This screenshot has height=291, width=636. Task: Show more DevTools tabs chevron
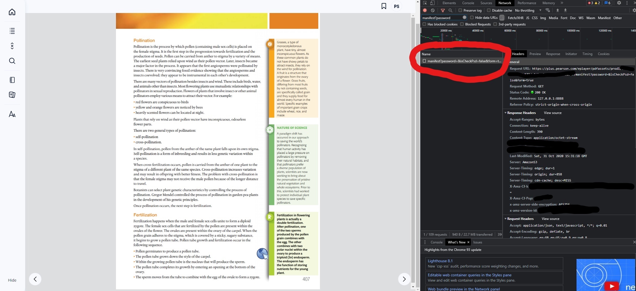[x=562, y=3]
